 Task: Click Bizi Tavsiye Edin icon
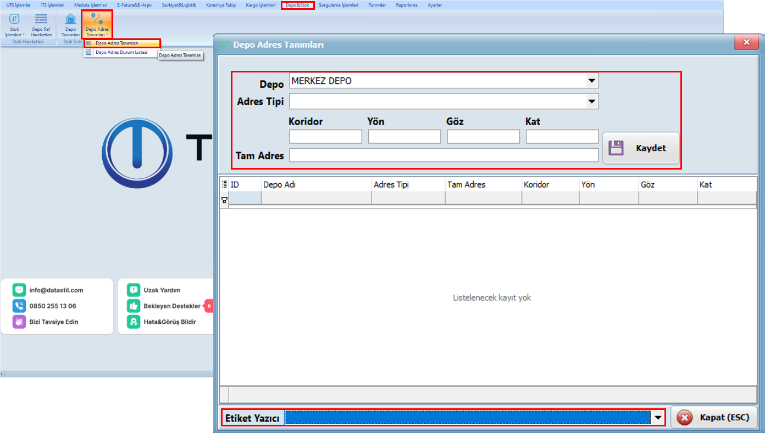click(x=20, y=322)
